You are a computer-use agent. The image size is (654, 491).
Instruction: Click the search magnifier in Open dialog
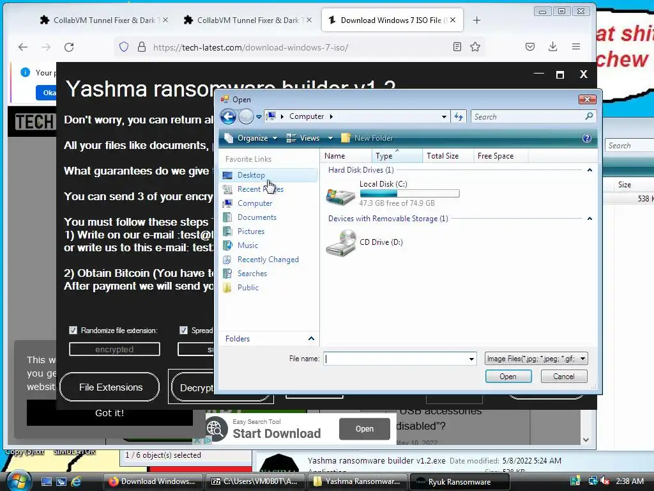coord(589,116)
